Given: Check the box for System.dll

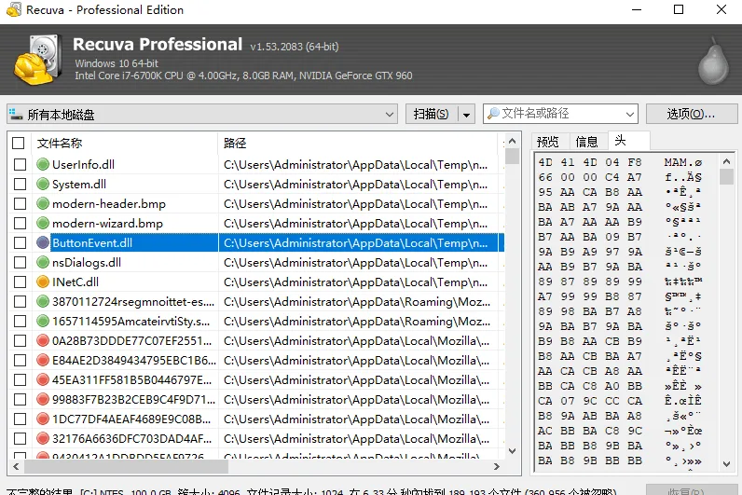Looking at the screenshot, I should [x=20, y=184].
